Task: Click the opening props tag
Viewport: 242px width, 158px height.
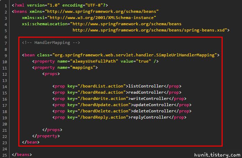Action: pyautogui.click(x=51, y=74)
